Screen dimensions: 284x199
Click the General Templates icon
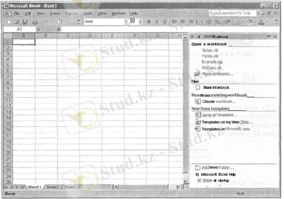198,115
